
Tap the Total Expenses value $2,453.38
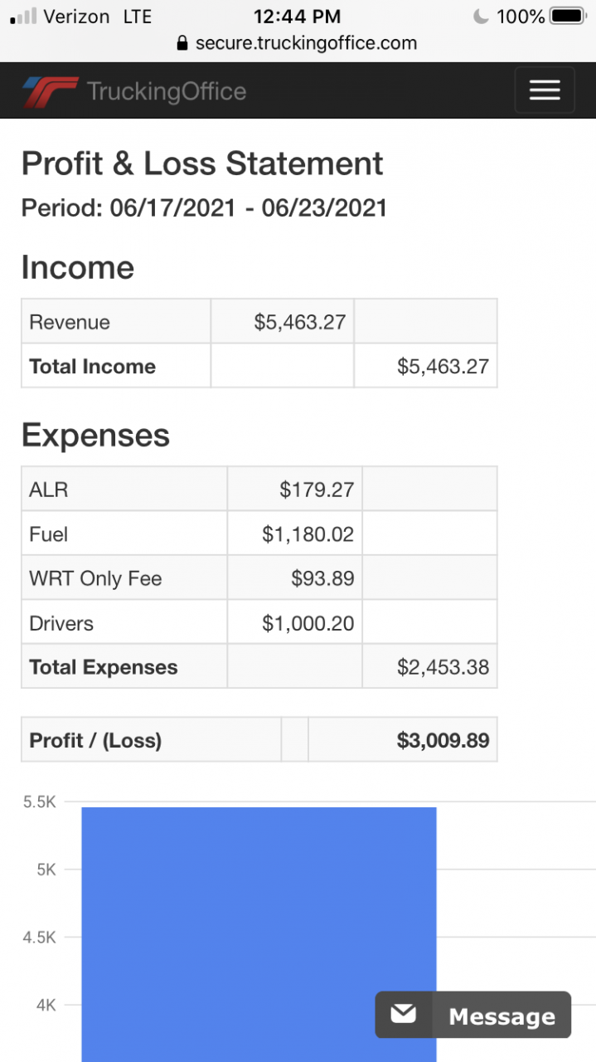pos(443,667)
